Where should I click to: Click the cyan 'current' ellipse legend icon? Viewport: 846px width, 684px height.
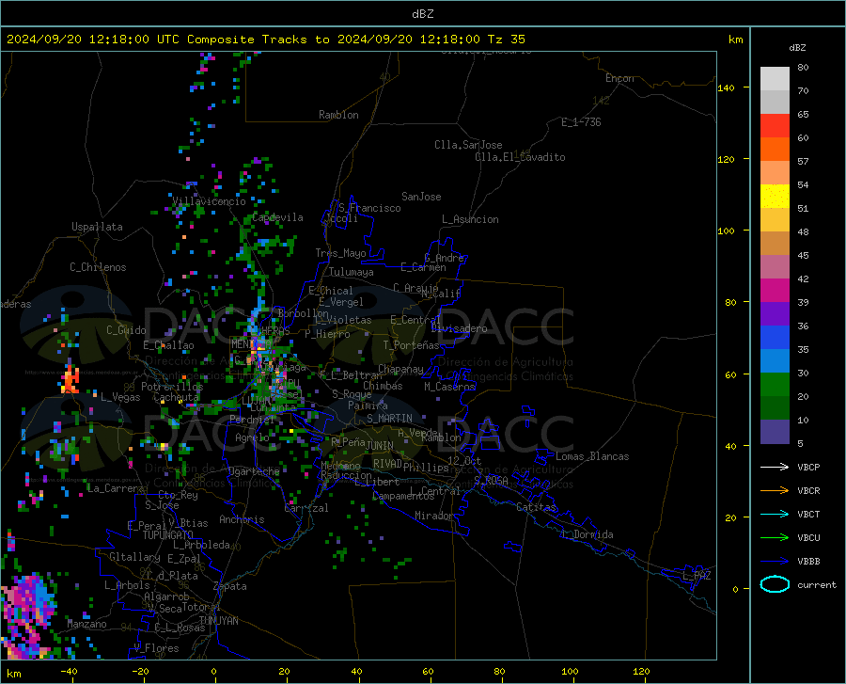coord(775,584)
